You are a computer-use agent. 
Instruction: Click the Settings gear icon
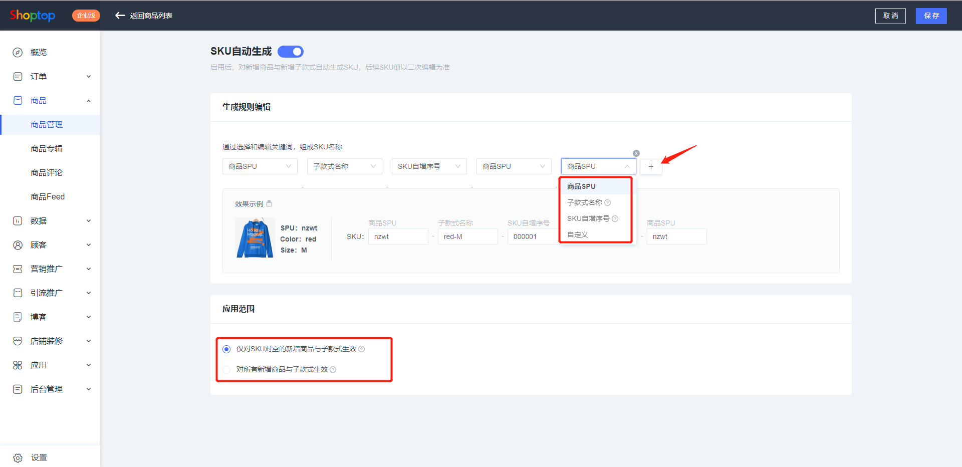click(18, 458)
